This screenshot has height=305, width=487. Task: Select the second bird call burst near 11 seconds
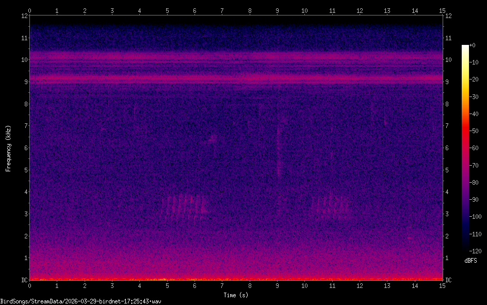click(x=331, y=206)
